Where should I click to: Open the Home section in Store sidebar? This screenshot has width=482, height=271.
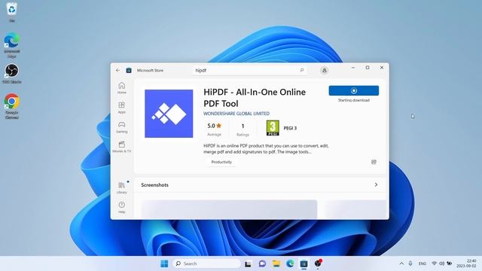[122, 88]
